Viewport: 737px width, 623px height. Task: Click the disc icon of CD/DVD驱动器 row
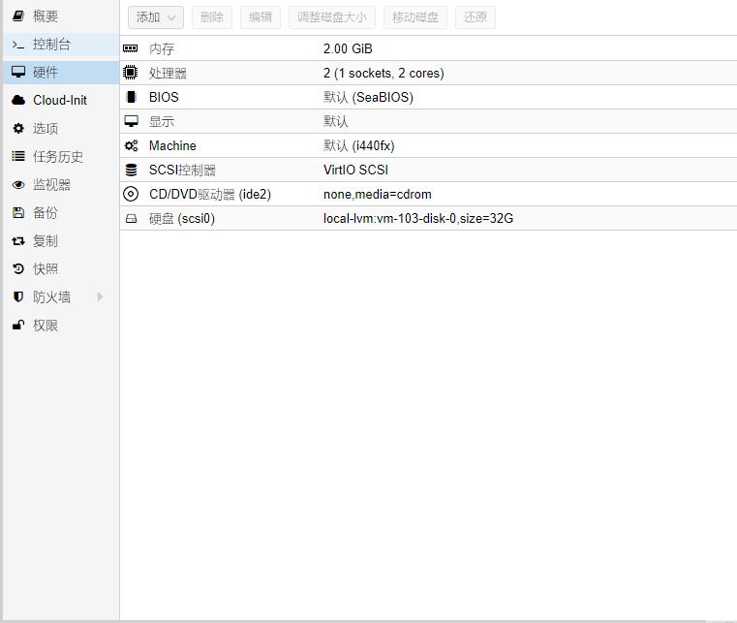point(131,194)
